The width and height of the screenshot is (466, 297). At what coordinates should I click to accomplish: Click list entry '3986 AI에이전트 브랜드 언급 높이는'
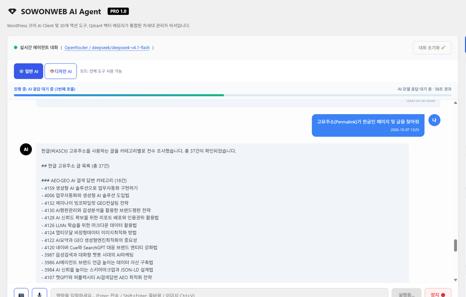click(97, 262)
